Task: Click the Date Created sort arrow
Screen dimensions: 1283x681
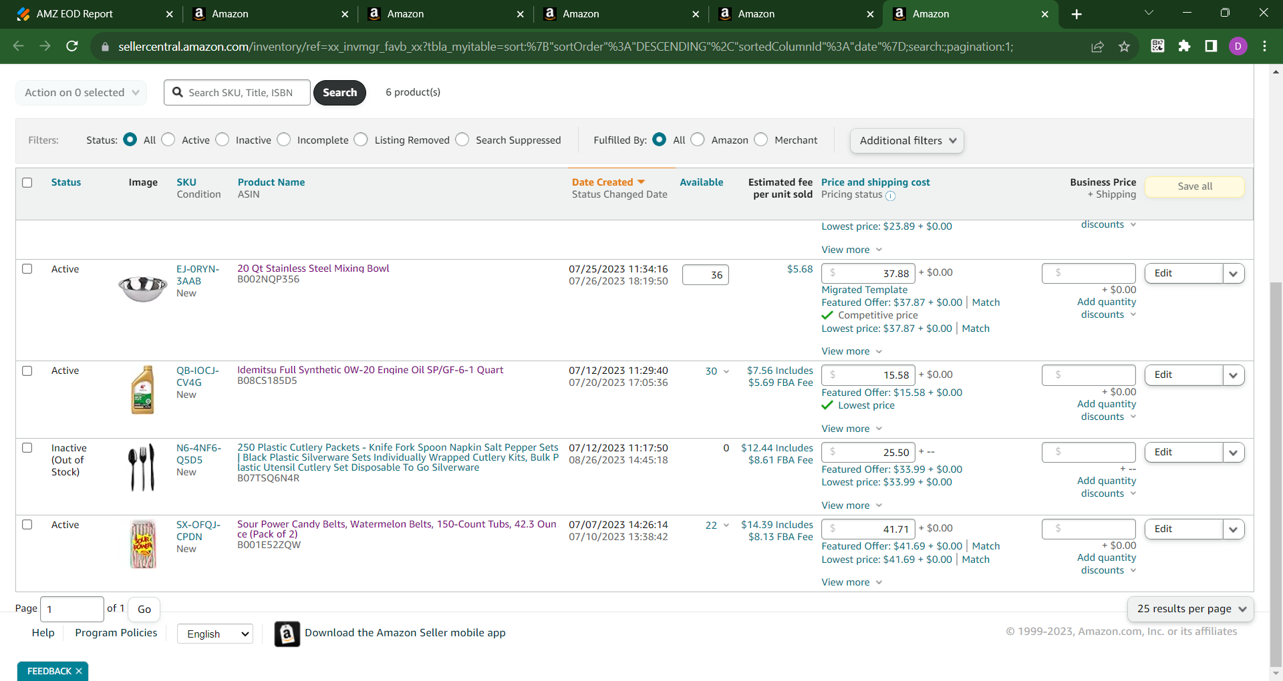Action: point(641,182)
